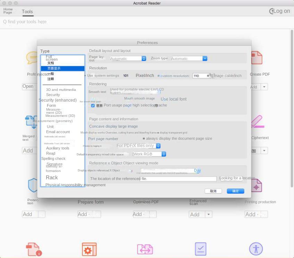Click the Protection shield icon

[33, 185]
